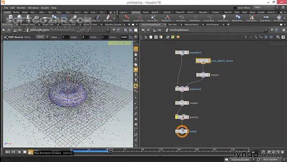Go back in network editor path
This screenshot has height=162, width=287.
(x=143, y=30)
